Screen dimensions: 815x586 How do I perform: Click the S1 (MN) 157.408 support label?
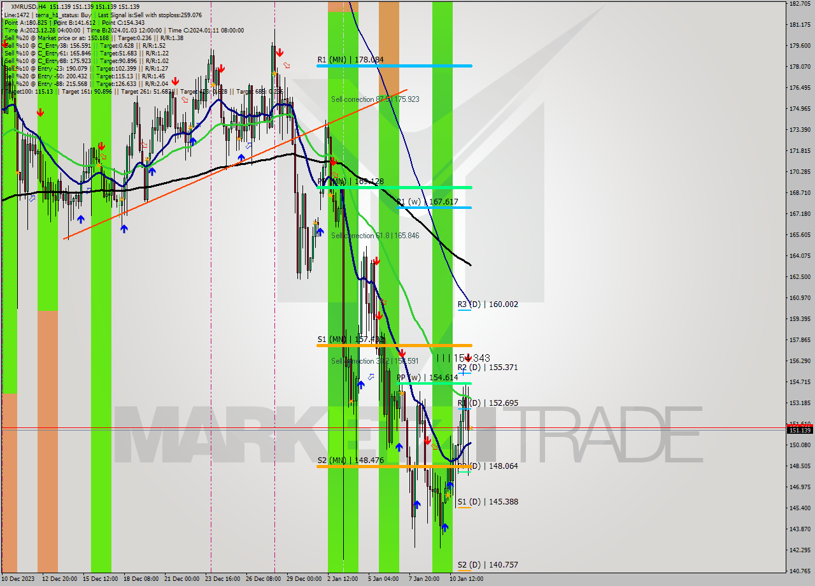click(x=351, y=339)
